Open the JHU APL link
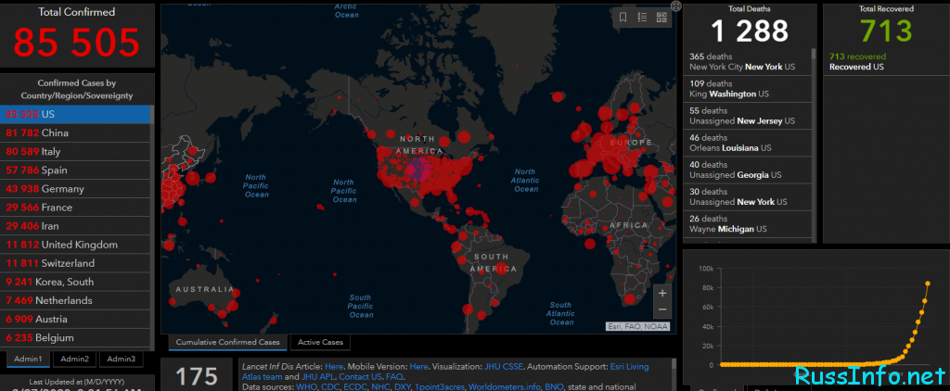This screenshot has width=950, height=391. coord(318,376)
